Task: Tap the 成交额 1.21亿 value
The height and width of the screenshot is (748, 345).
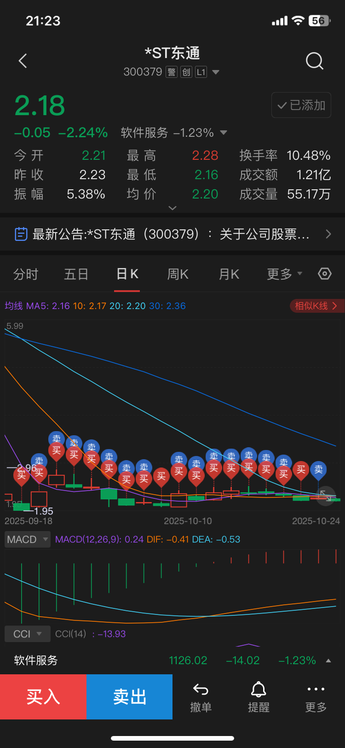Action: 314,175
